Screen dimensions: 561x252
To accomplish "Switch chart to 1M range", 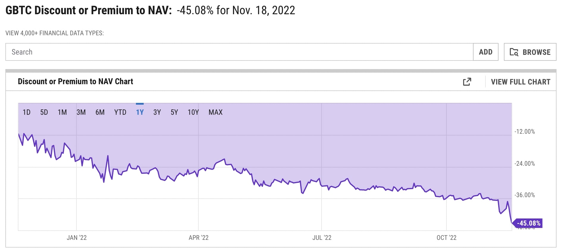I will pyautogui.click(x=62, y=112).
